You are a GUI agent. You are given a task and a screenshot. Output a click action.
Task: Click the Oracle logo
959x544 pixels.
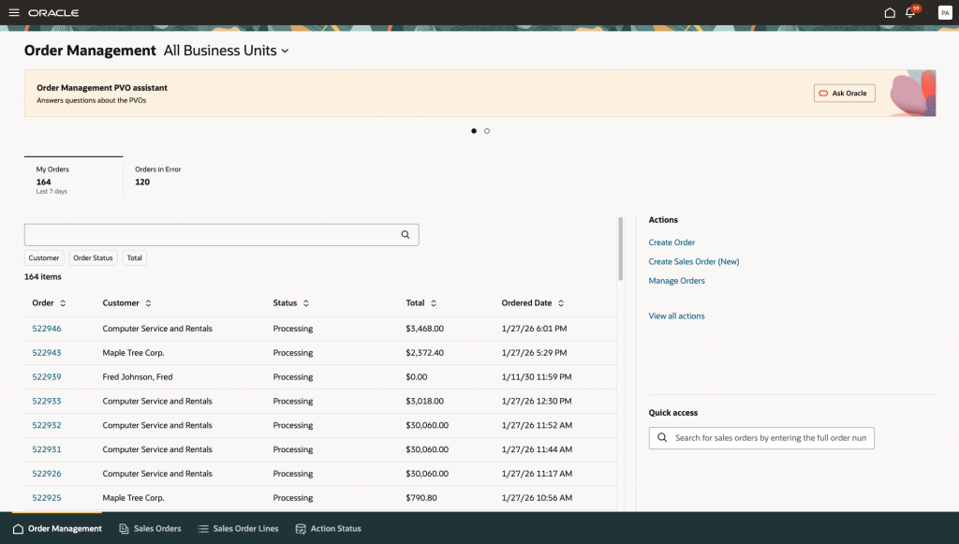pos(53,13)
